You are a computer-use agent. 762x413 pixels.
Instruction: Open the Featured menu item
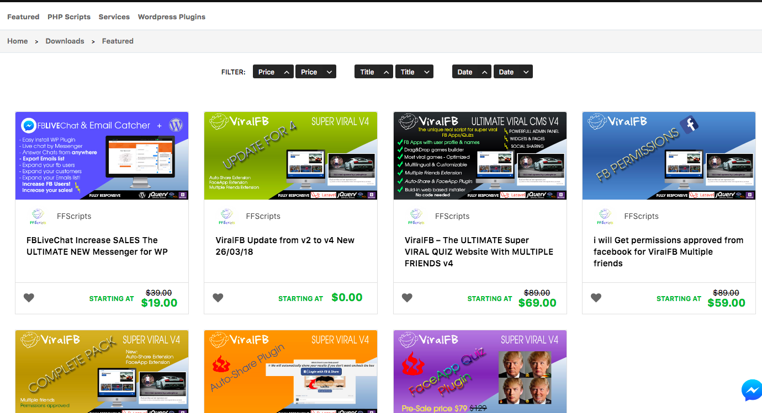23,17
